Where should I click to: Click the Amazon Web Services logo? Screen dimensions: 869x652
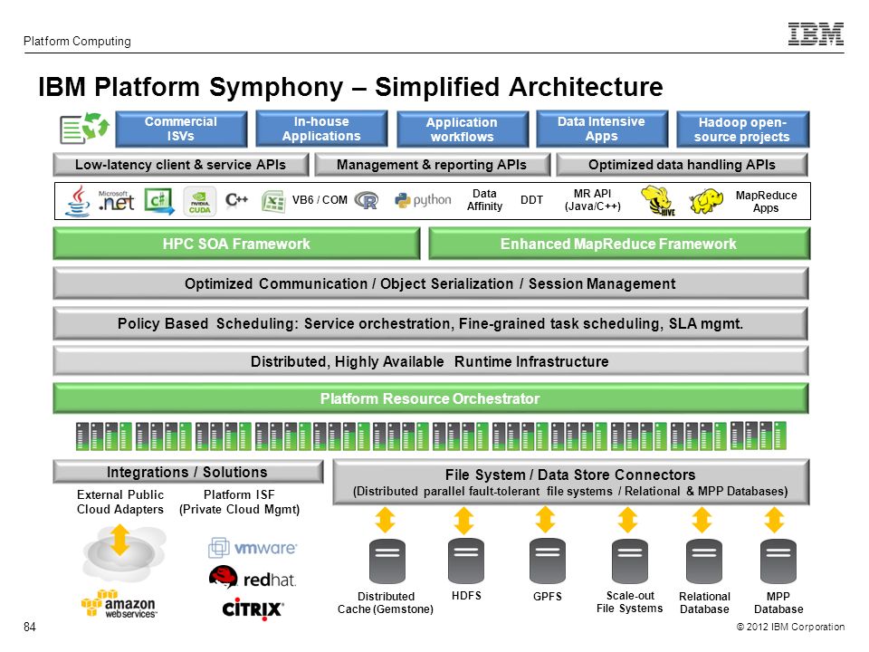coord(119,604)
